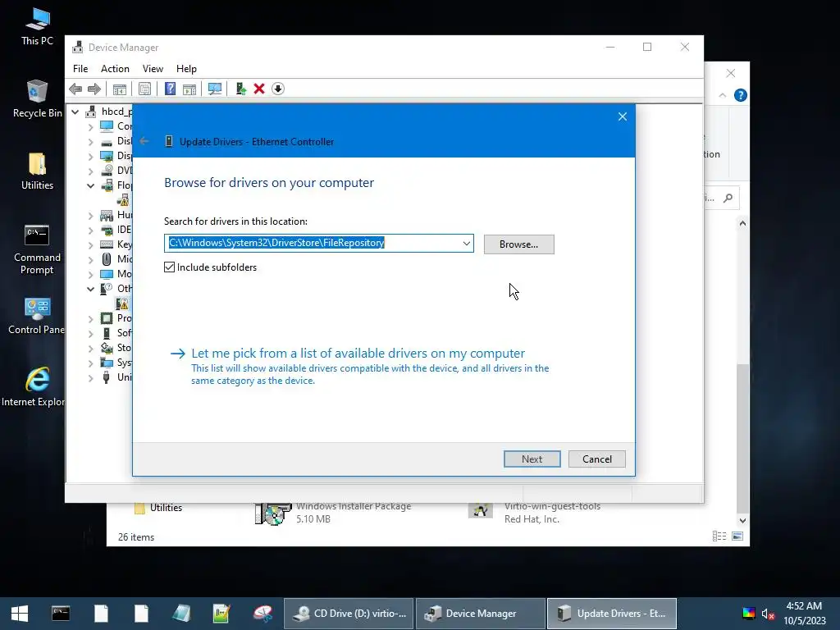Uncheck Include subfolders checkbox

click(x=169, y=267)
